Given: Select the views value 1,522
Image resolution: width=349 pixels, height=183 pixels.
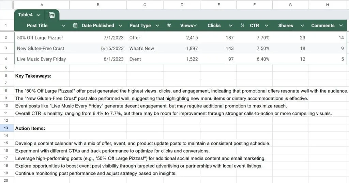Looking at the screenshot, I should 182,59.
